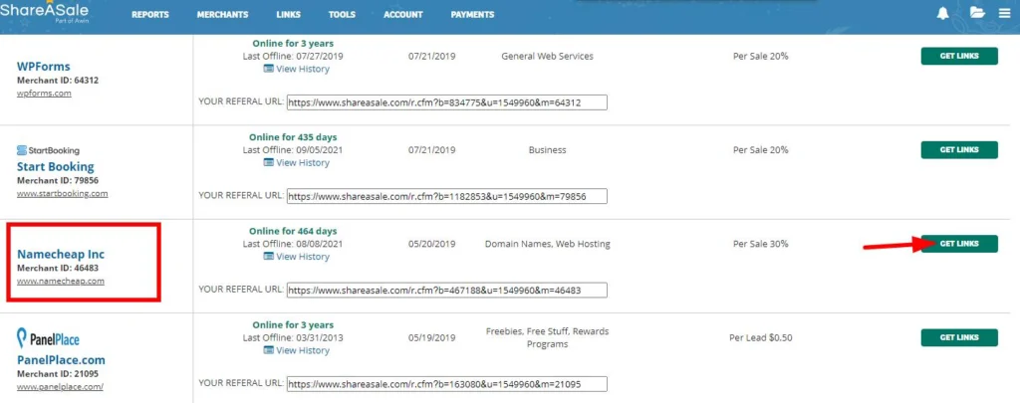
Task: Click 'Domain Names, Web Hosting' category text
Action: (x=547, y=244)
